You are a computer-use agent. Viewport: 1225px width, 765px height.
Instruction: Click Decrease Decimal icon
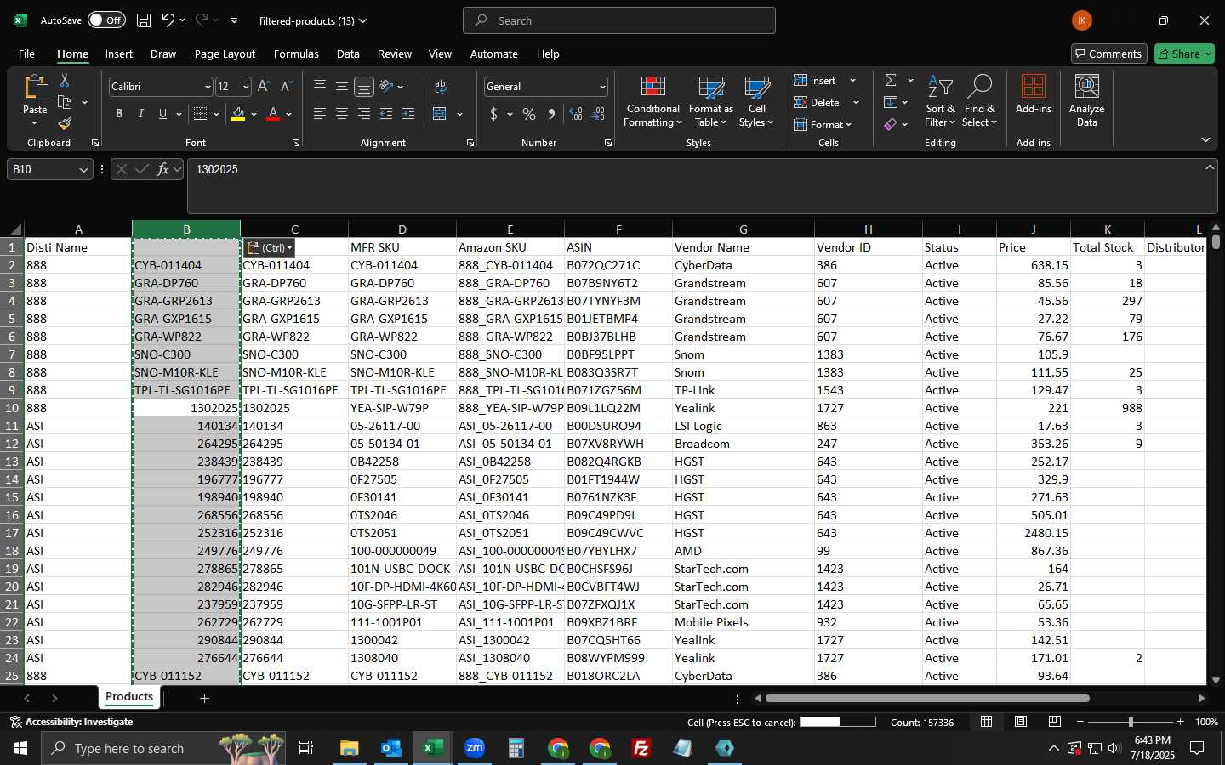[x=598, y=114]
